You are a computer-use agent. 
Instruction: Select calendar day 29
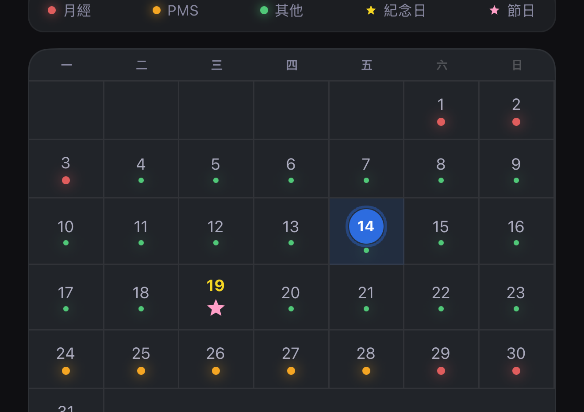coord(441,359)
